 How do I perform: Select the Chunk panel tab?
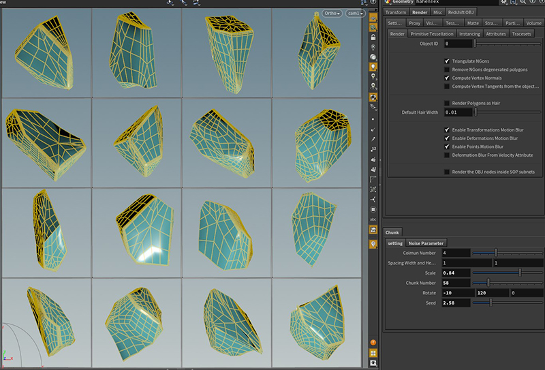(392, 232)
